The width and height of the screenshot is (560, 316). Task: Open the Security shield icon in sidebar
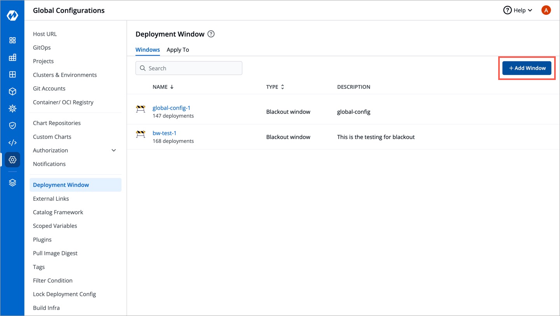[x=12, y=125]
